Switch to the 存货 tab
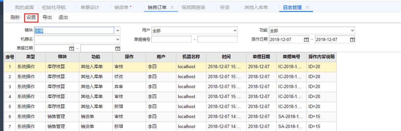The width and height of the screenshot is (401, 131). pyautogui.click(x=224, y=7)
